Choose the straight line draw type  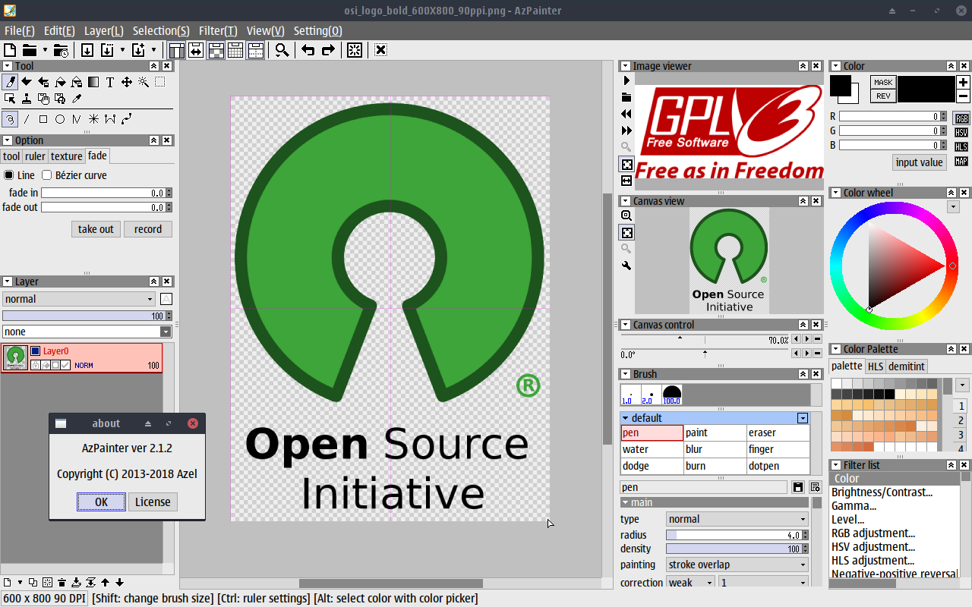point(27,119)
